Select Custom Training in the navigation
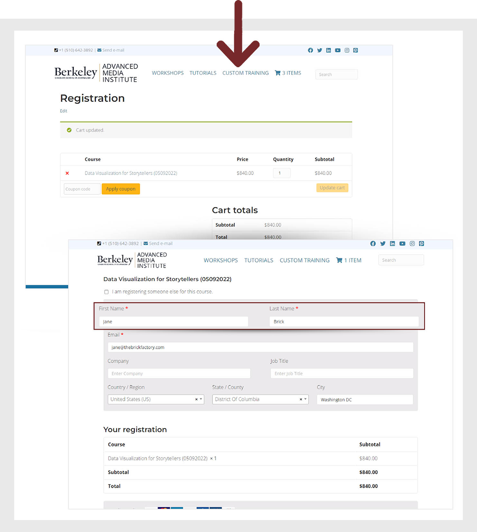The width and height of the screenshot is (477, 532). pos(245,73)
